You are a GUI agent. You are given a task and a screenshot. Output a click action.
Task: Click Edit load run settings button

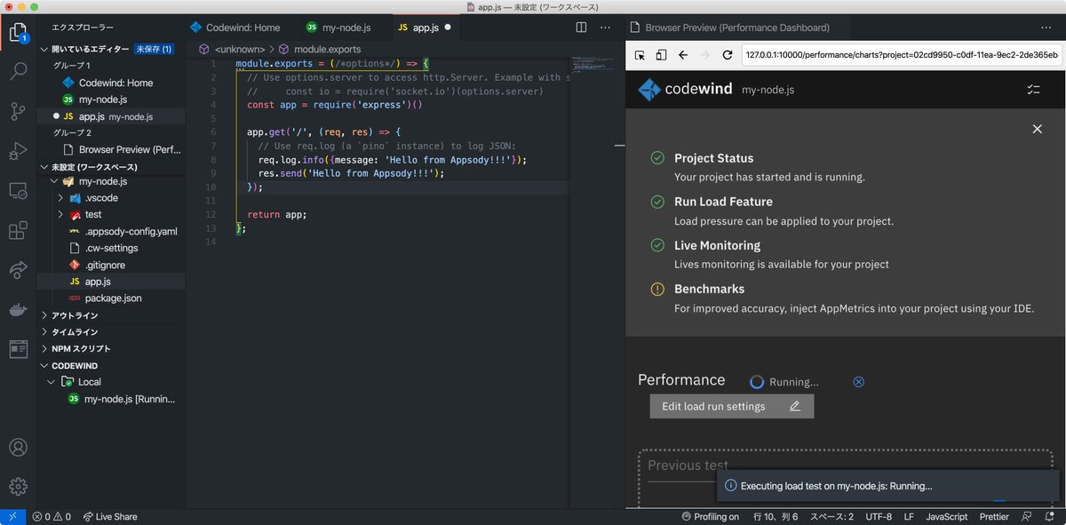pos(732,406)
